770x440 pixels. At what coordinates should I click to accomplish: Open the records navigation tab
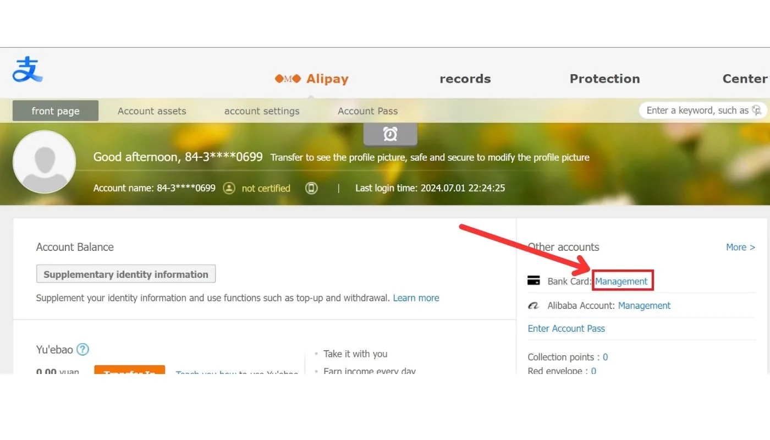(x=465, y=79)
